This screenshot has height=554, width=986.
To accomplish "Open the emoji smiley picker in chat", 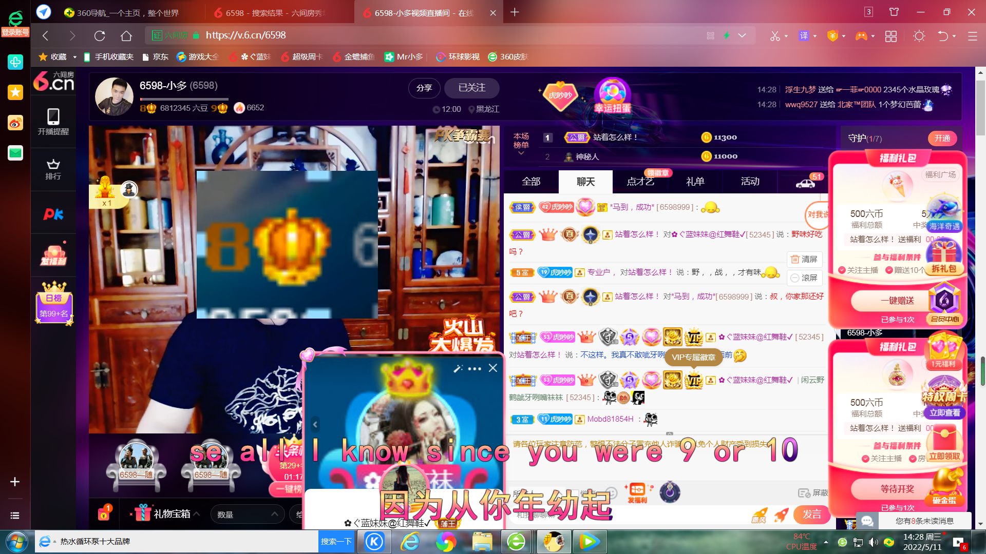I will point(611,492).
